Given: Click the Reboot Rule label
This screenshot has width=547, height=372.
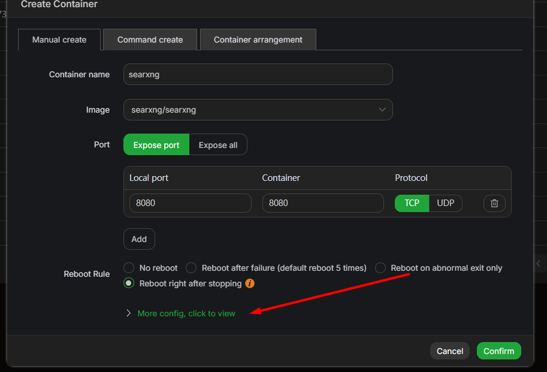Looking at the screenshot, I should coord(86,274).
